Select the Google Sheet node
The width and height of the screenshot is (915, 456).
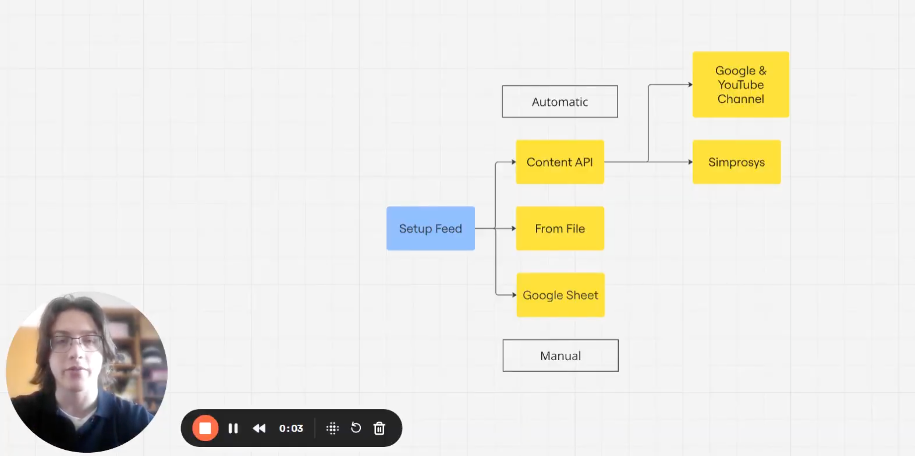pyautogui.click(x=560, y=295)
